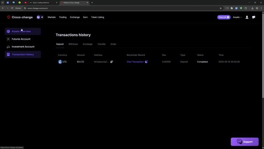Reload the page with browser refresh
The image size is (264, 149).
pyautogui.click(x=12, y=8)
